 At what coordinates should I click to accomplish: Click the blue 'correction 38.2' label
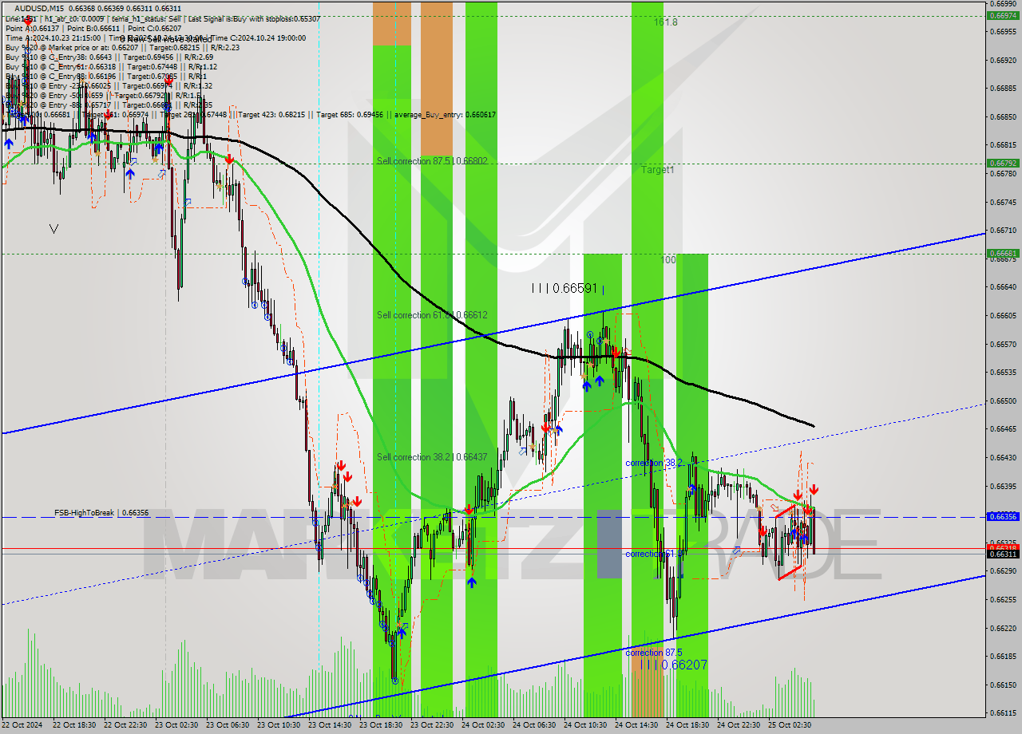tap(655, 463)
